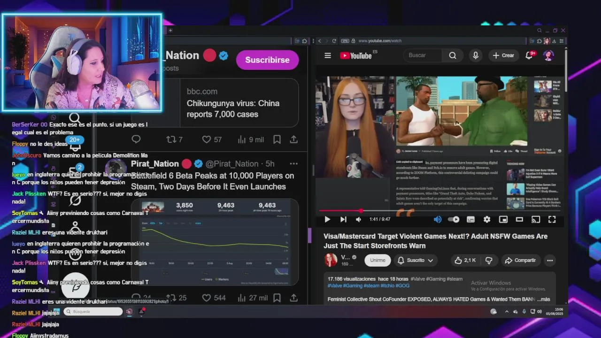601x338 pixels.
Task: Show hidden system tray icons chevron
Action: pos(507,312)
